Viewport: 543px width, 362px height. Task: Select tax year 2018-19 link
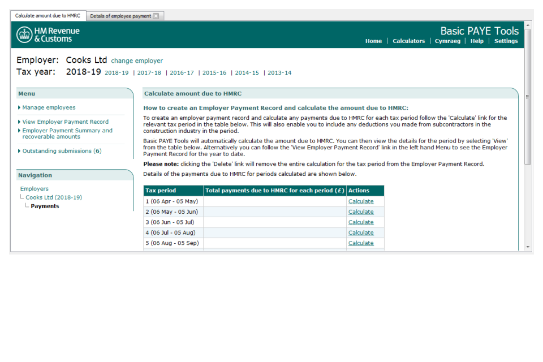coord(117,73)
